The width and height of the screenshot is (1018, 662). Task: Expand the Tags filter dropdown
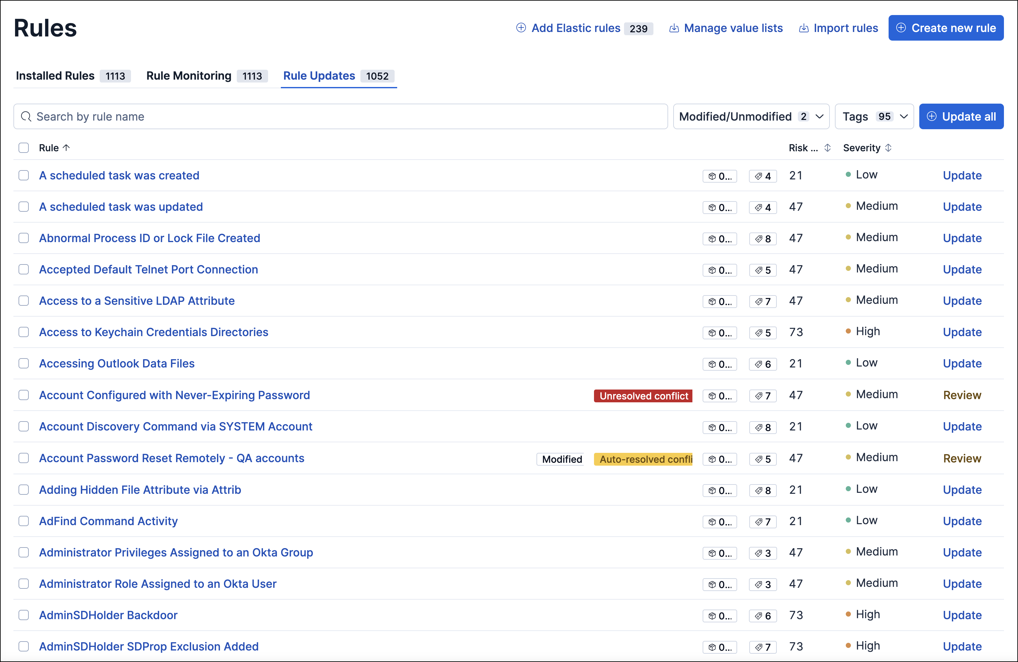(874, 116)
